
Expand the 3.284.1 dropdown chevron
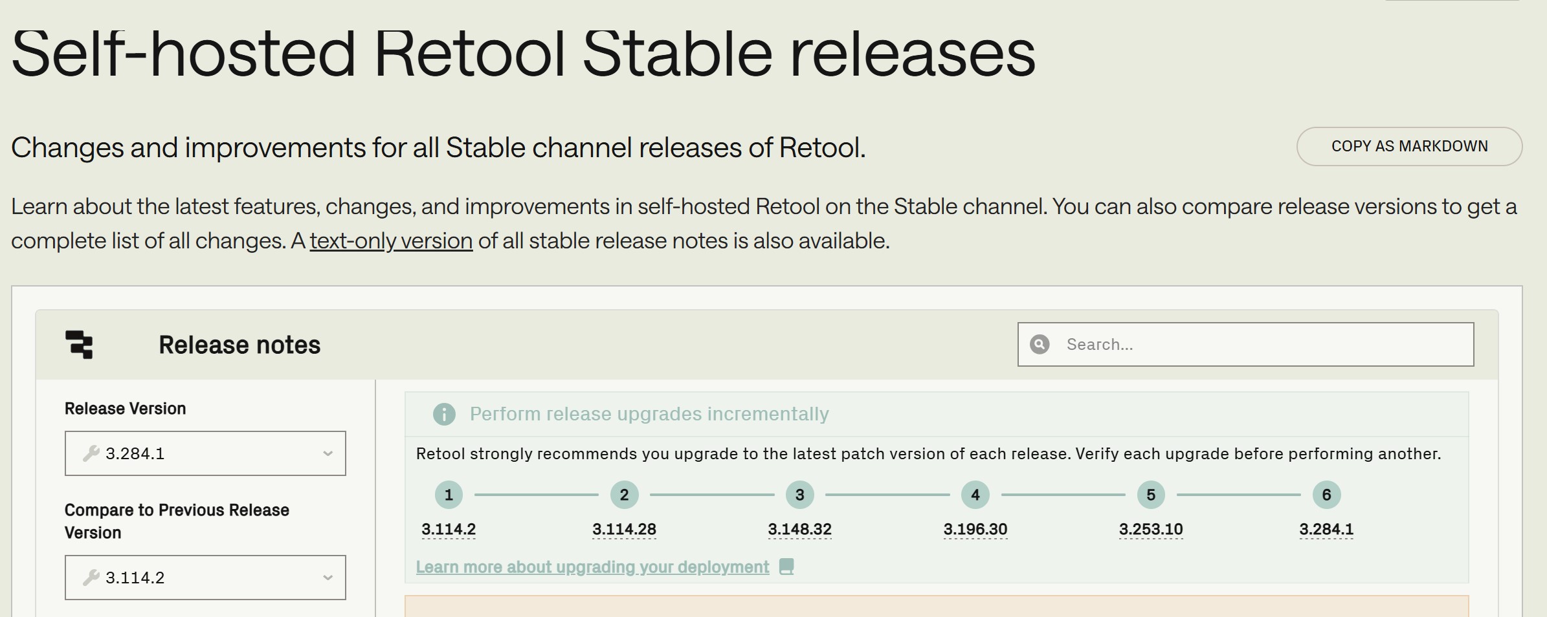tap(328, 453)
